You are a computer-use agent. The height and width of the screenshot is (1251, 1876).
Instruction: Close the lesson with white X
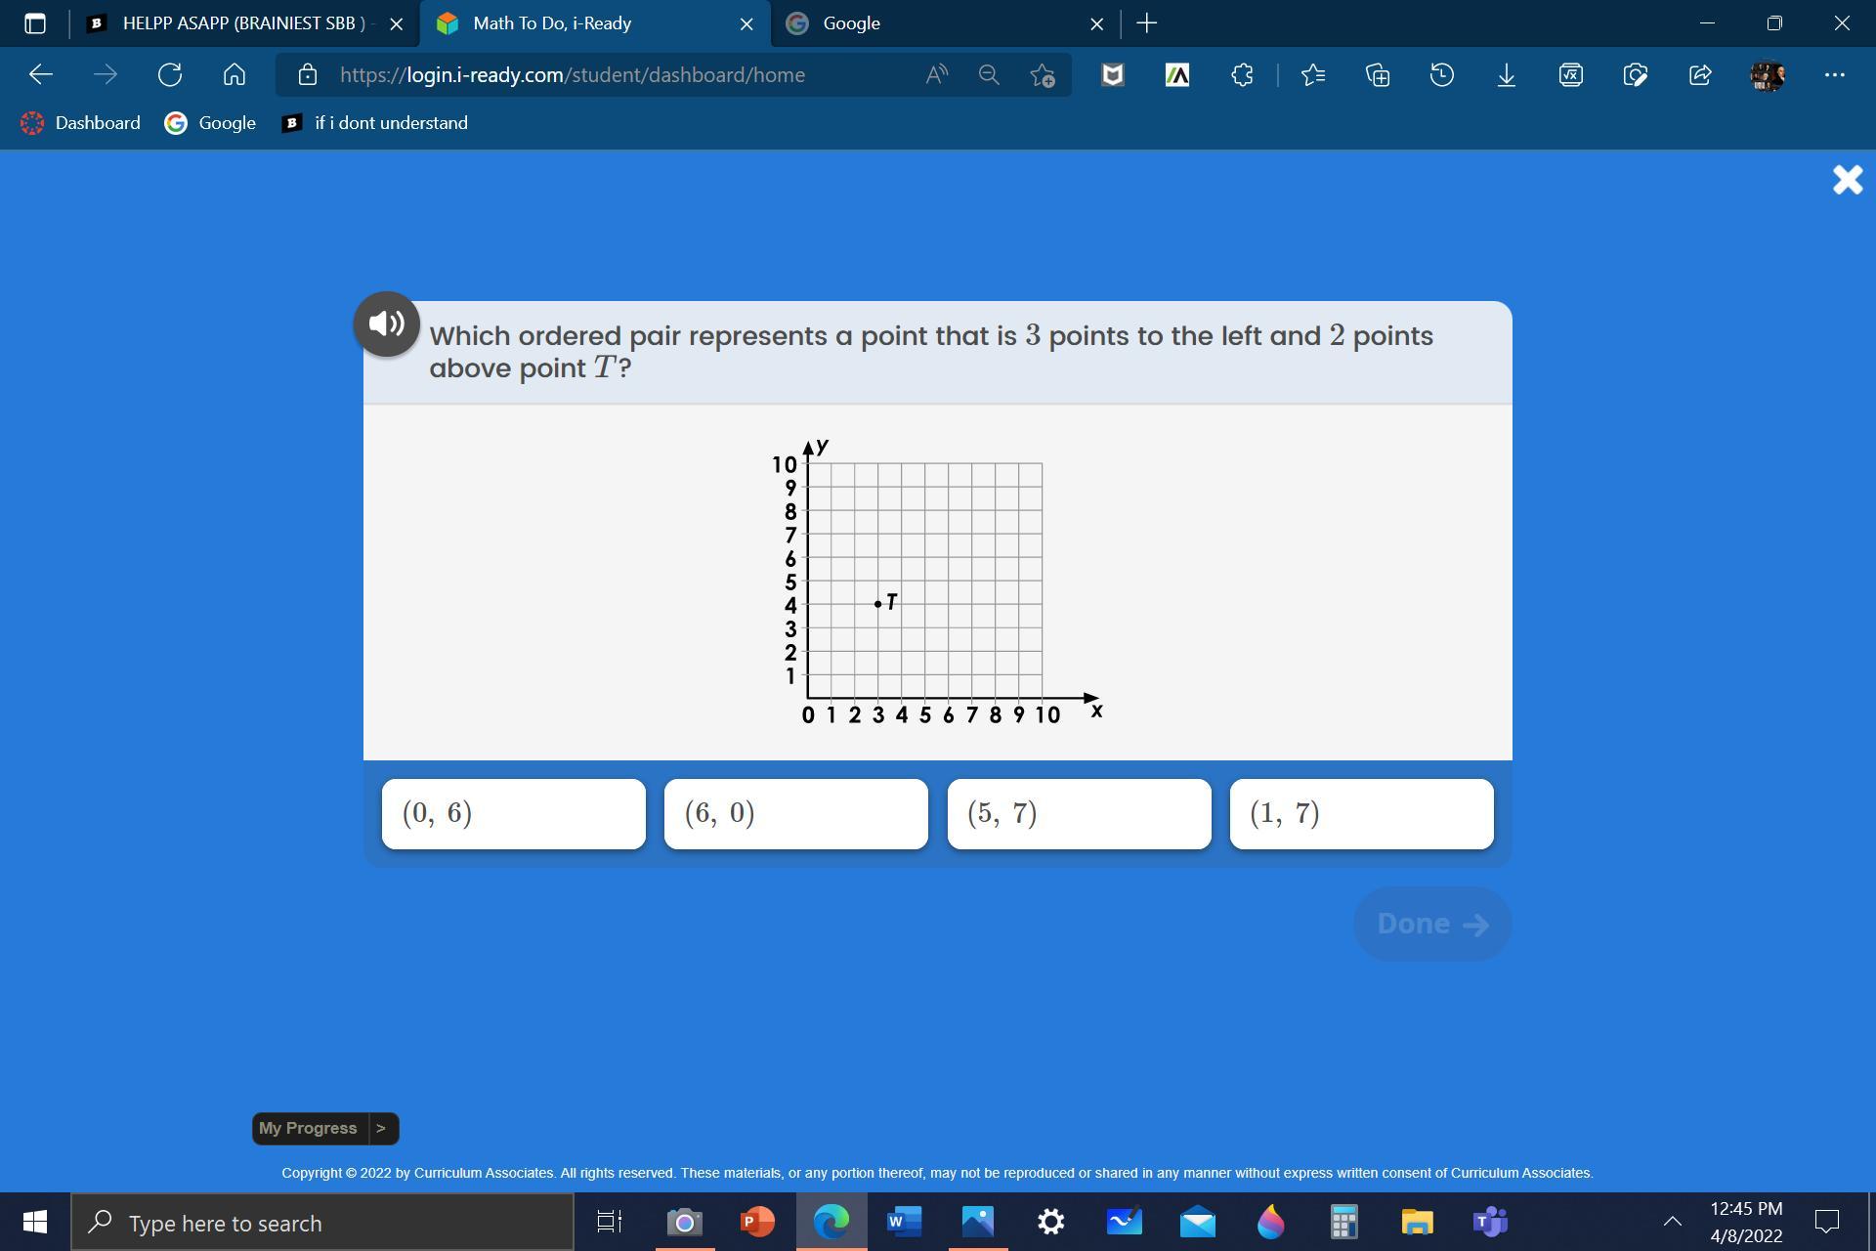(x=1847, y=180)
